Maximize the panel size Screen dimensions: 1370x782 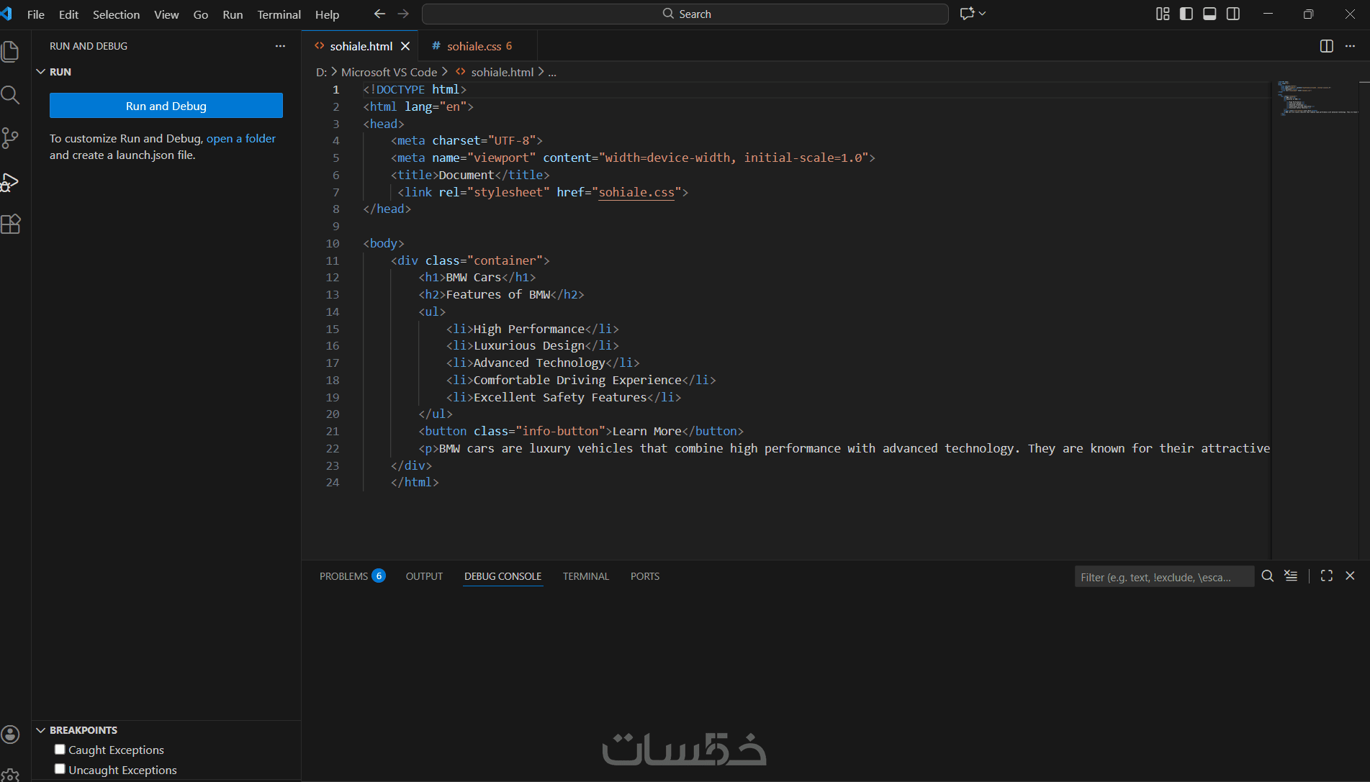coord(1327,576)
